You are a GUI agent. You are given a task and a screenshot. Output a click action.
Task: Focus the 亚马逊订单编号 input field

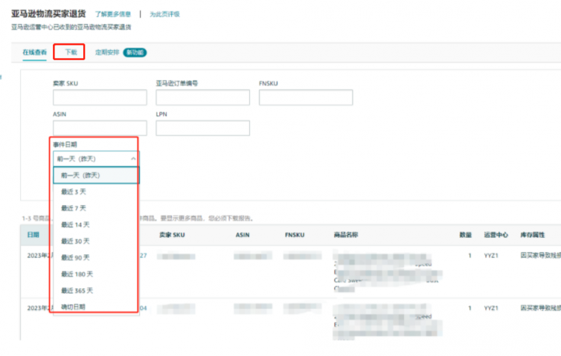coord(202,97)
